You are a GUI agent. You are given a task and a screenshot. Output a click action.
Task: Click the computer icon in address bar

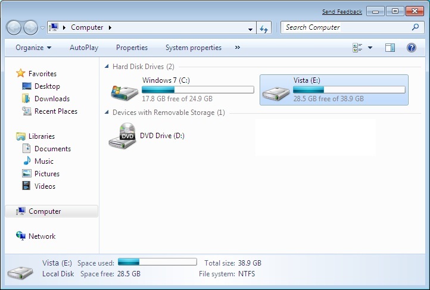pos(54,27)
